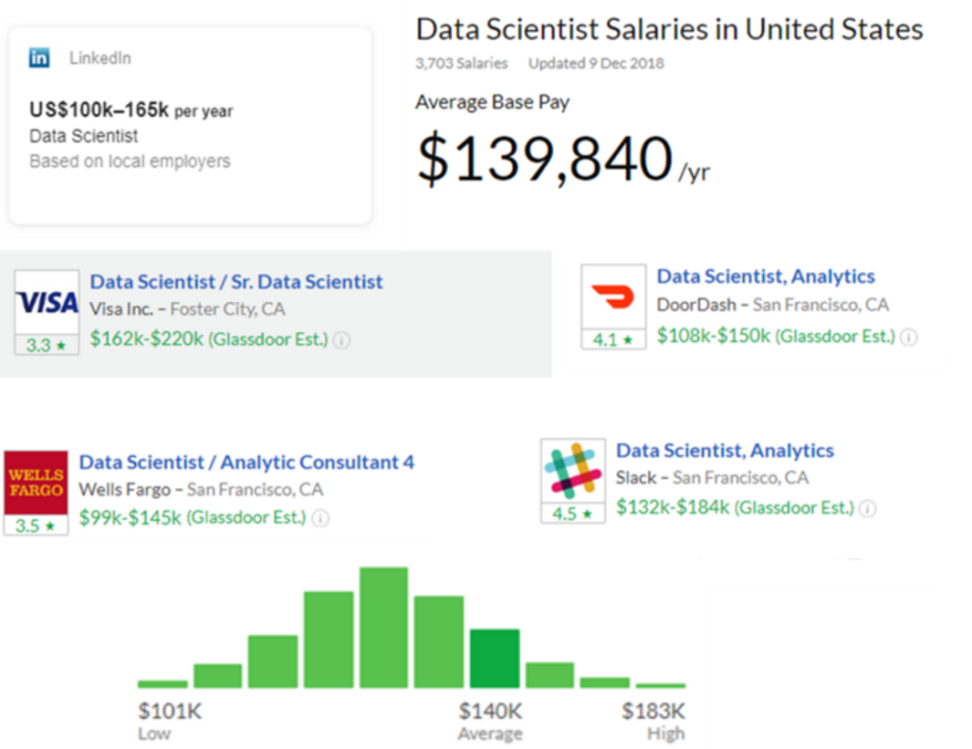Select the dark green average bar in the histogram
This screenshot has width=972, height=749.
[494, 657]
